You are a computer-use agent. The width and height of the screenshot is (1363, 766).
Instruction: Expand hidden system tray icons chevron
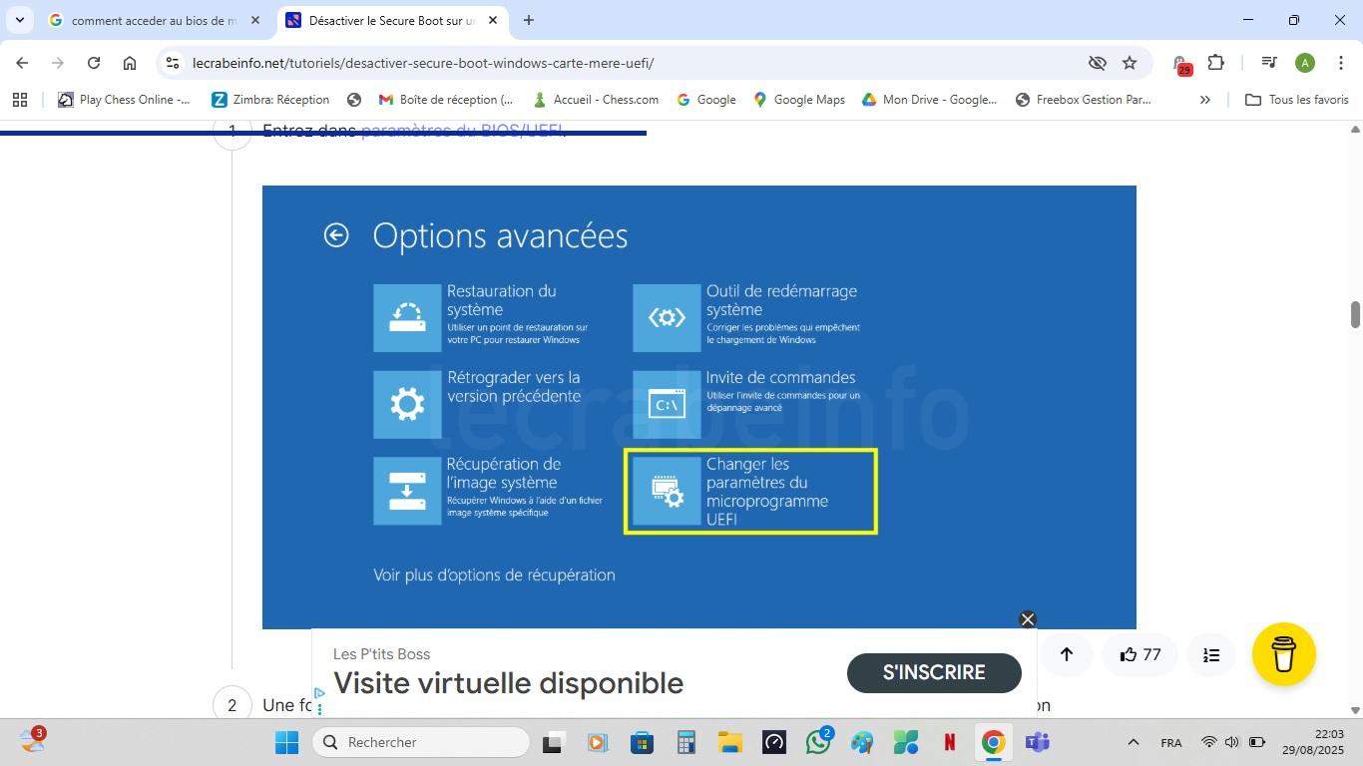pyautogui.click(x=1133, y=742)
